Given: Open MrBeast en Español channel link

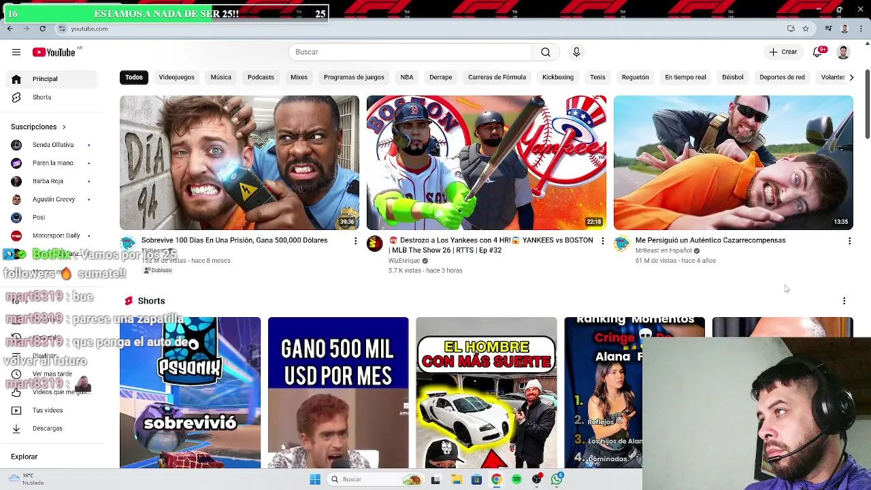Looking at the screenshot, I should click(663, 250).
